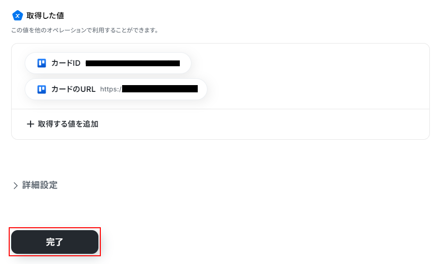The width and height of the screenshot is (442, 264).
Task: Click the カードのURL label text
Action: [73, 89]
